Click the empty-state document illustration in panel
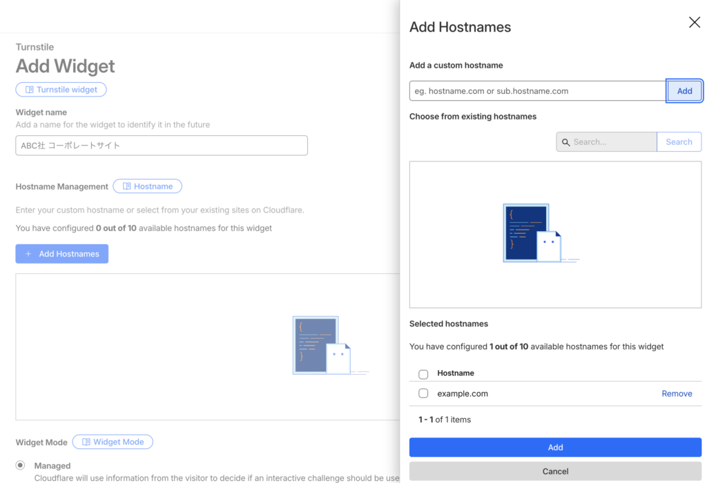The height and width of the screenshot is (483, 707). pos(533,233)
